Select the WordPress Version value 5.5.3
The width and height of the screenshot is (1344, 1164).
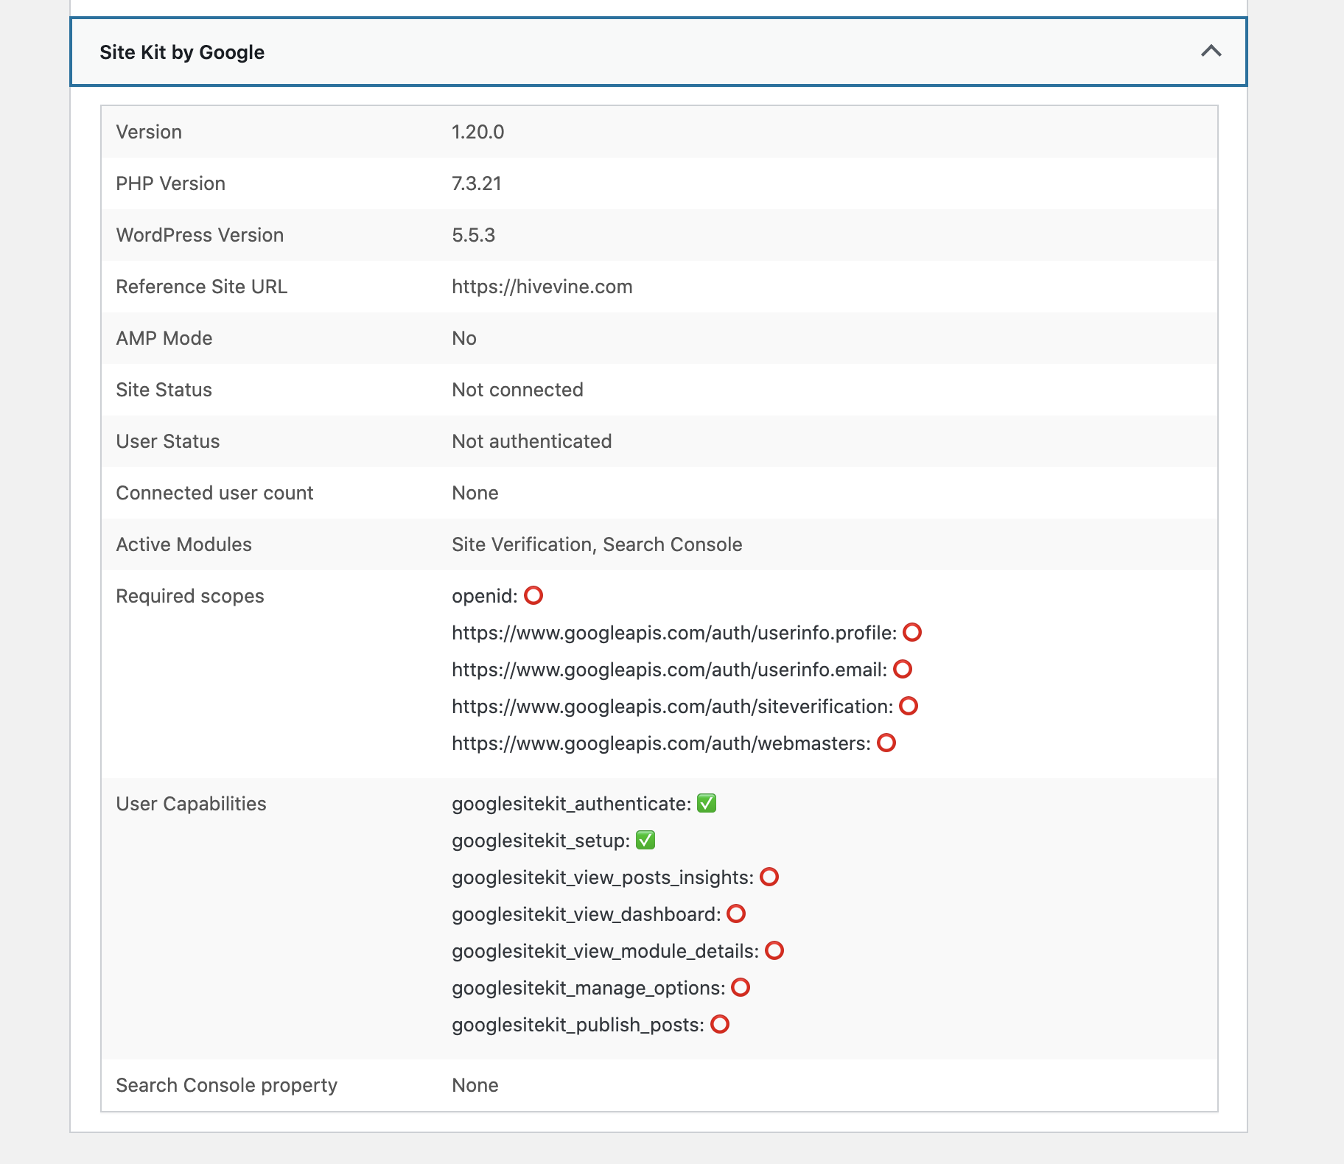[474, 235]
